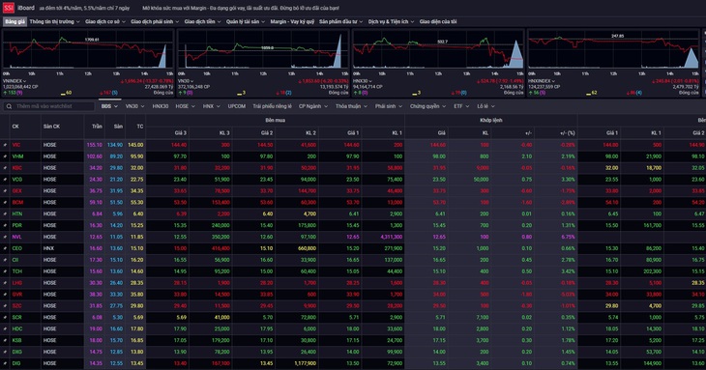Click the pin icon beside HTN row

pyautogui.click(x=5, y=214)
